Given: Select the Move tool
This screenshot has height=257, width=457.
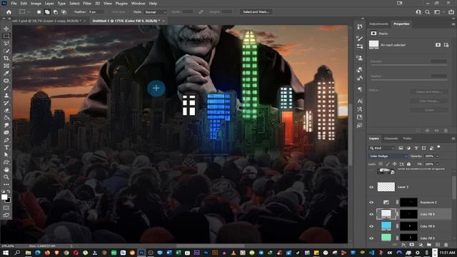Looking at the screenshot, I should click(6, 29).
